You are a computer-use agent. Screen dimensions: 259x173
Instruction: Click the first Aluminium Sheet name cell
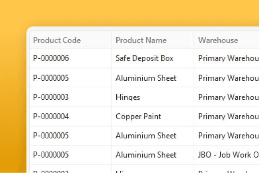[152, 78]
